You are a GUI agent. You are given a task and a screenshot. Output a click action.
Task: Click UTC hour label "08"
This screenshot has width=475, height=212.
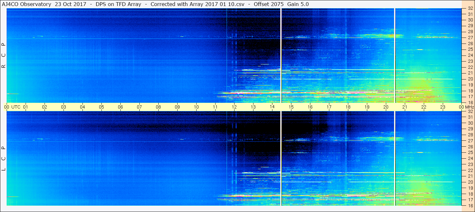[158, 107]
